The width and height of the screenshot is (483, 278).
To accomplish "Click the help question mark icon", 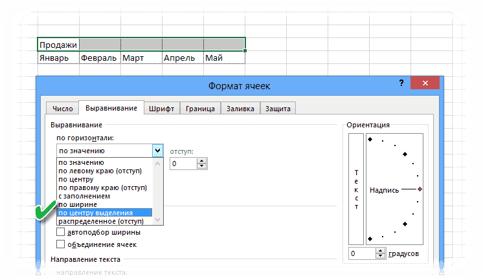I will 401,83.
